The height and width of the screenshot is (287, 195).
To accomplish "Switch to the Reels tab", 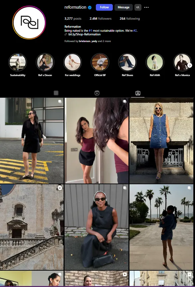I will click(x=97, y=93).
